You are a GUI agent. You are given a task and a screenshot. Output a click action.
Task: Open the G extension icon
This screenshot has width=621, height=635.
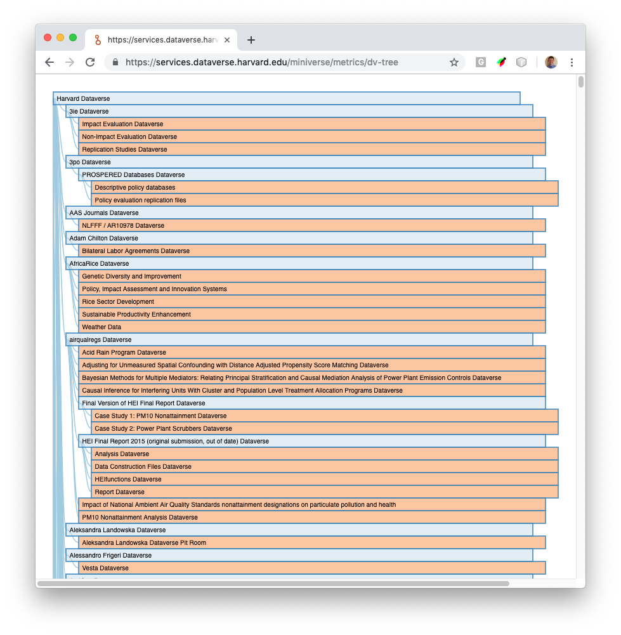tap(480, 62)
